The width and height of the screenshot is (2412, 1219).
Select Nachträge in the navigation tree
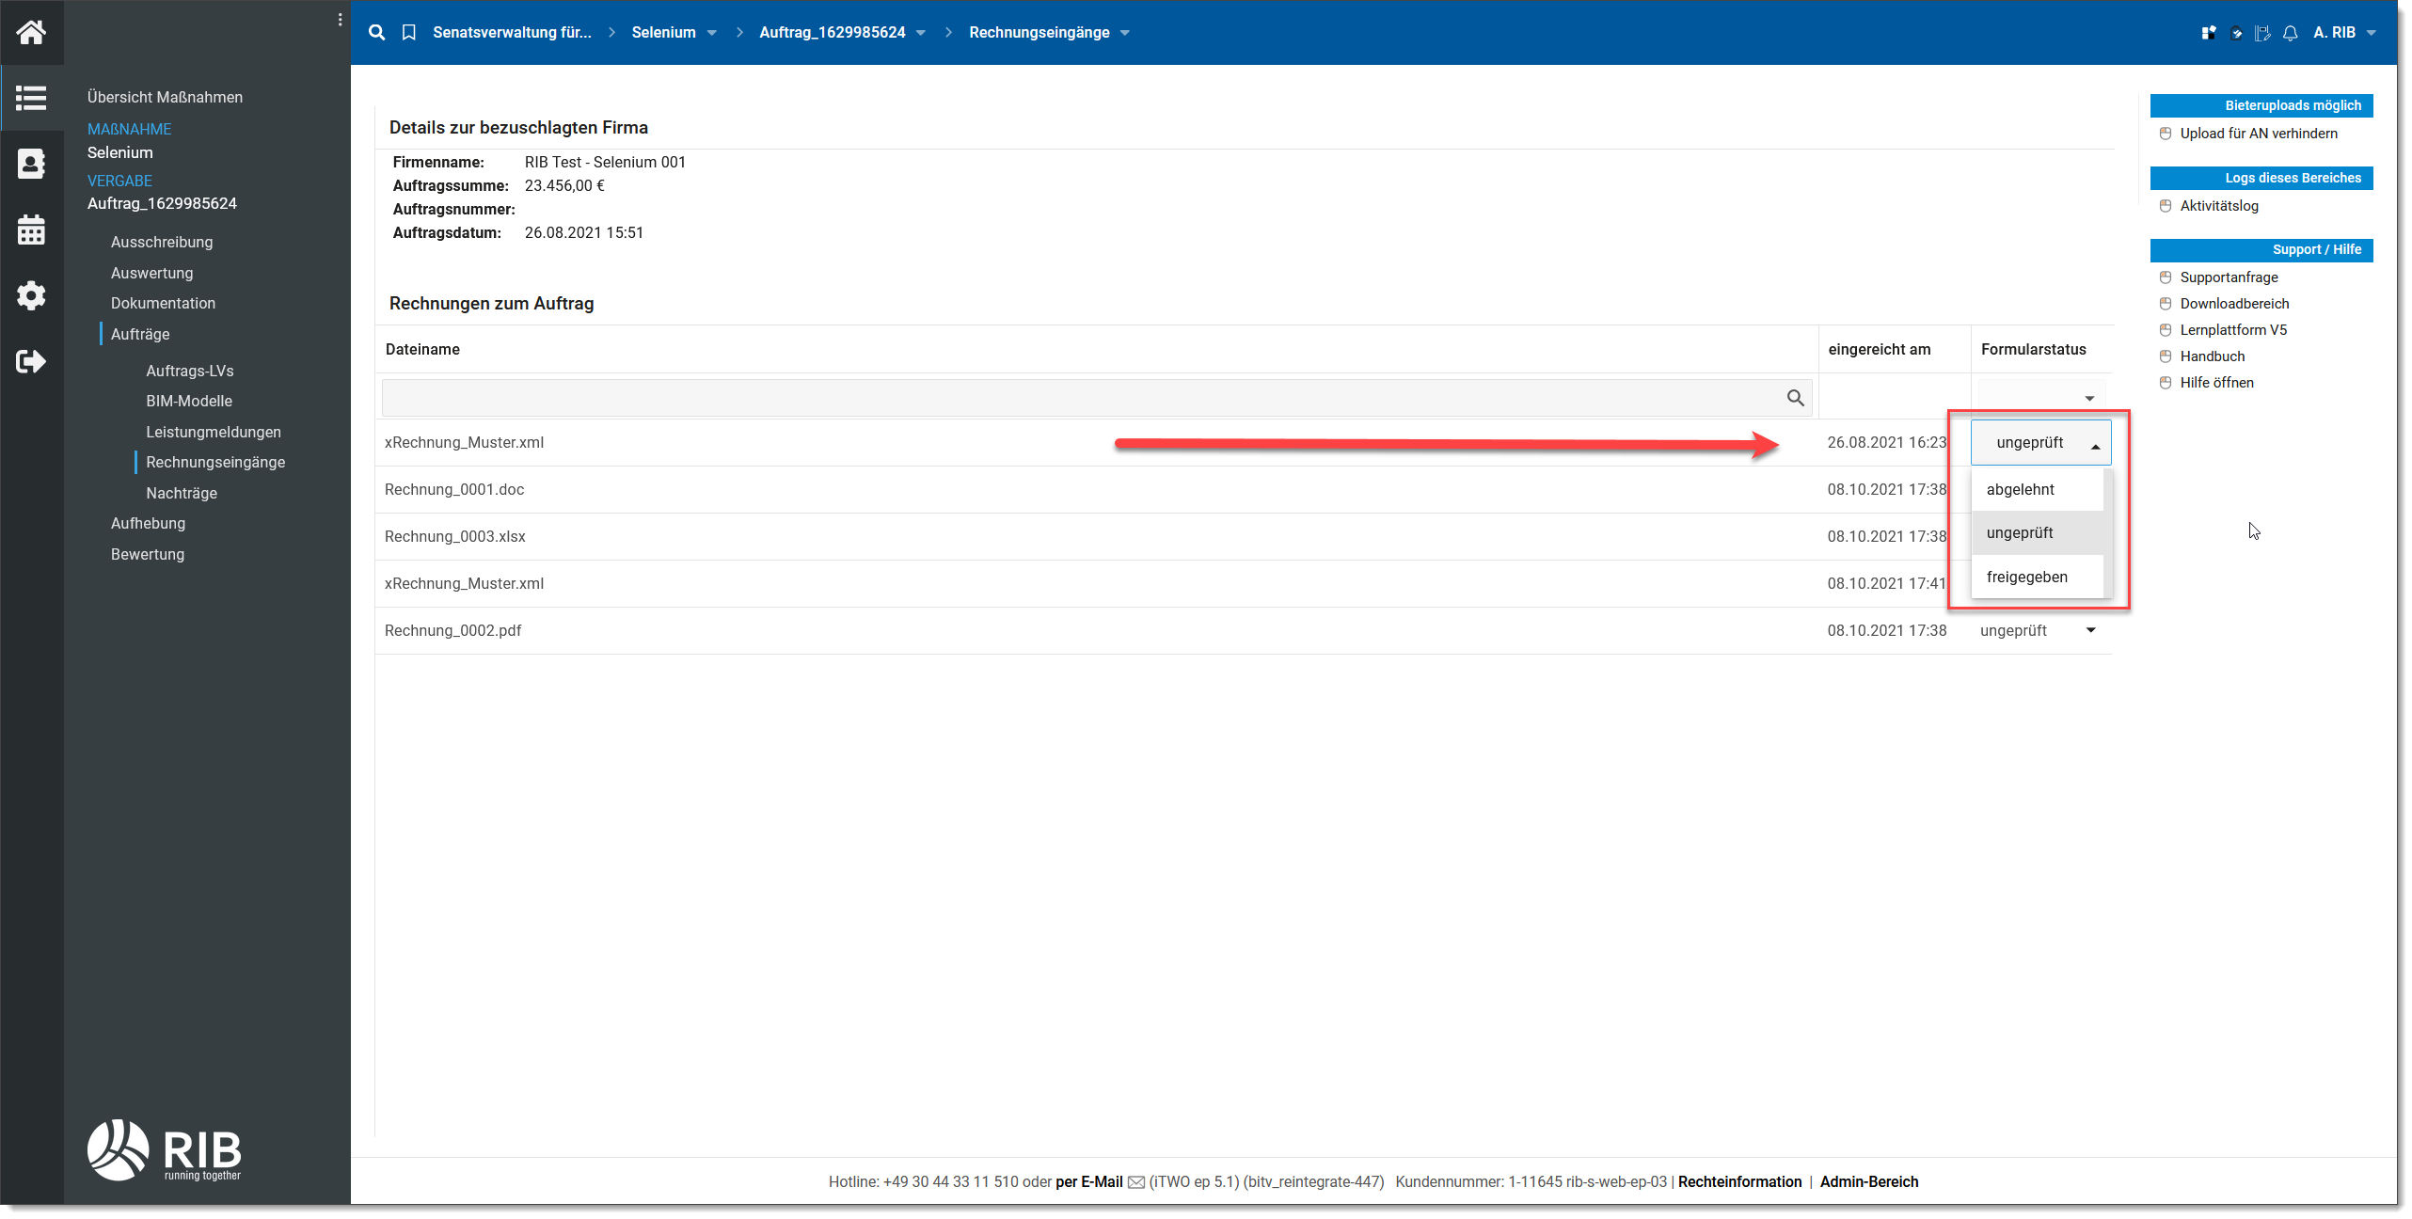182,493
